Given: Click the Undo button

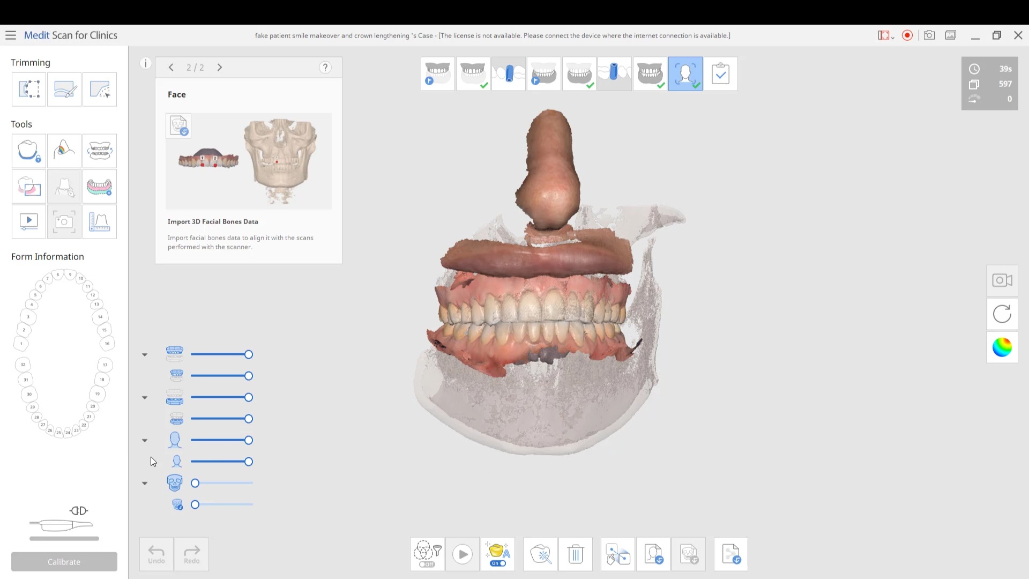Looking at the screenshot, I should coord(156,554).
